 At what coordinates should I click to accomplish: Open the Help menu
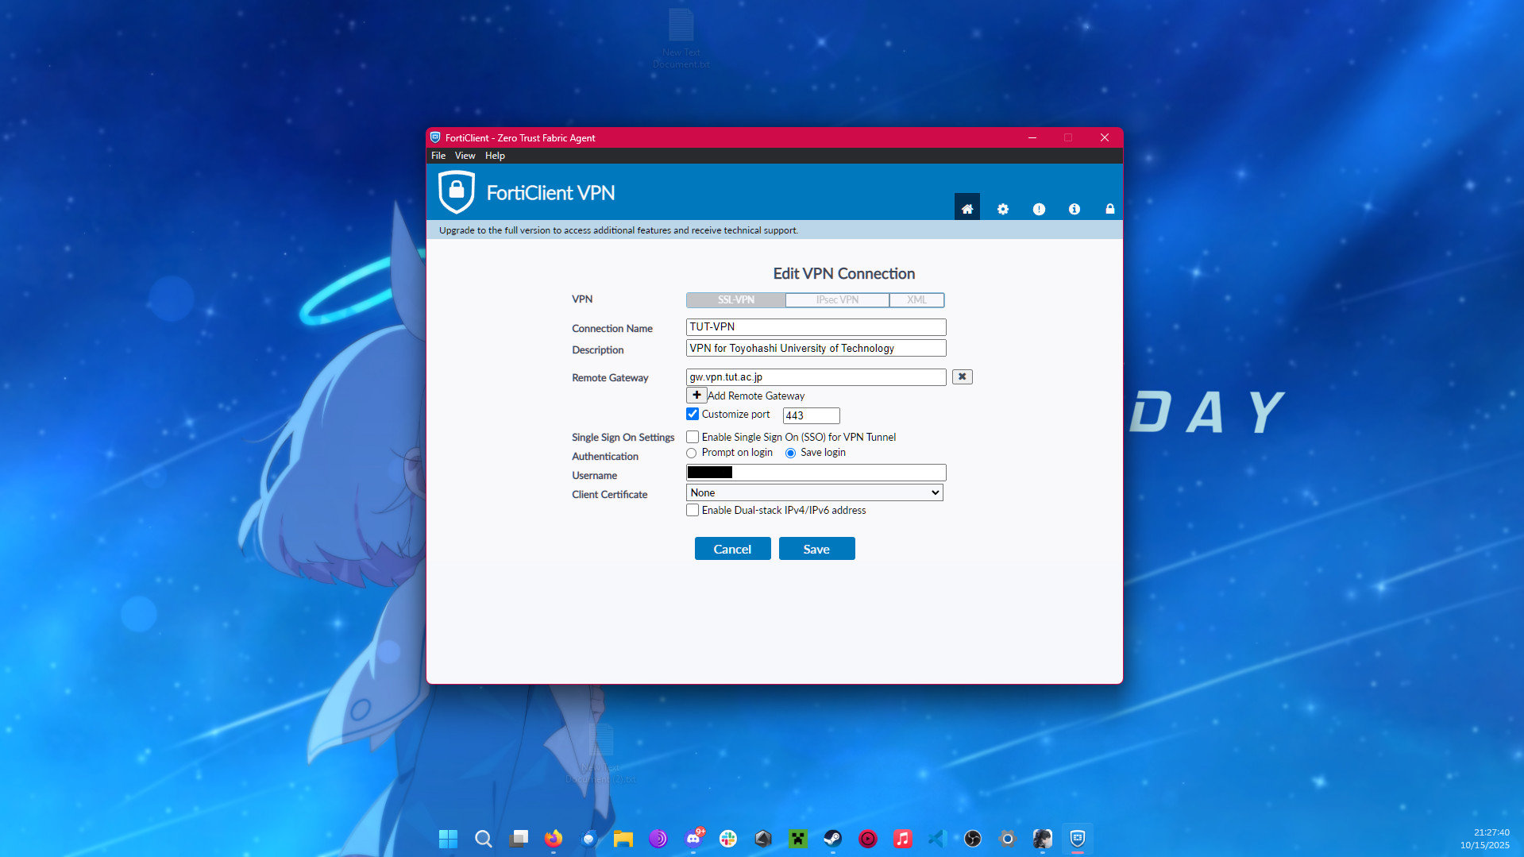[x=495, y=156]
